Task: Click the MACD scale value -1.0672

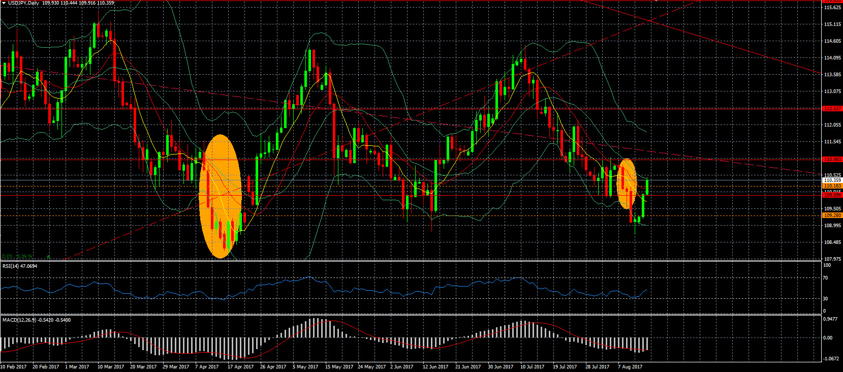Action: pyautogui.click(x=831, y=358)
